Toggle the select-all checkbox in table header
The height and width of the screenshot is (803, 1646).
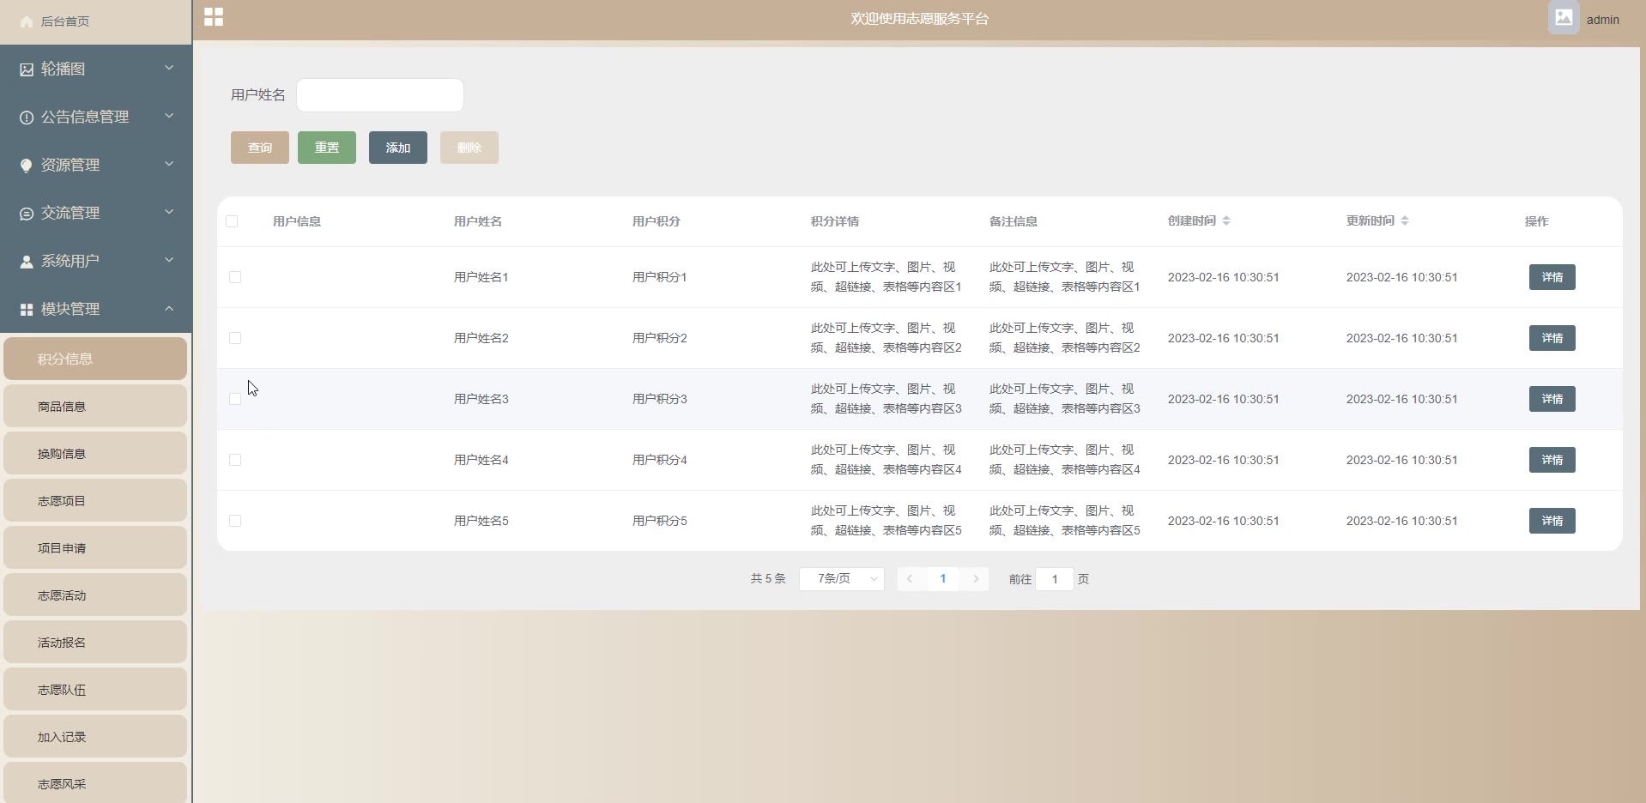(x=232, y=221)
